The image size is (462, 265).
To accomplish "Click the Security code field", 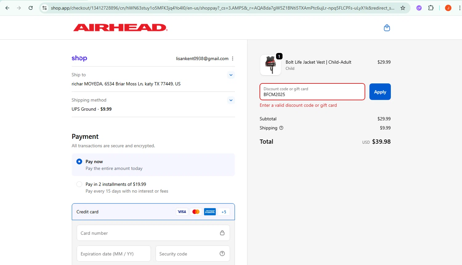I will (x=193, y=254).
